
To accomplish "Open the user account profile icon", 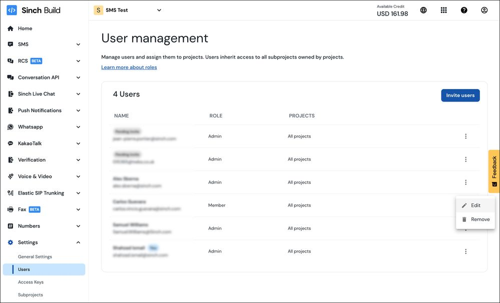I will pos(484,10).
